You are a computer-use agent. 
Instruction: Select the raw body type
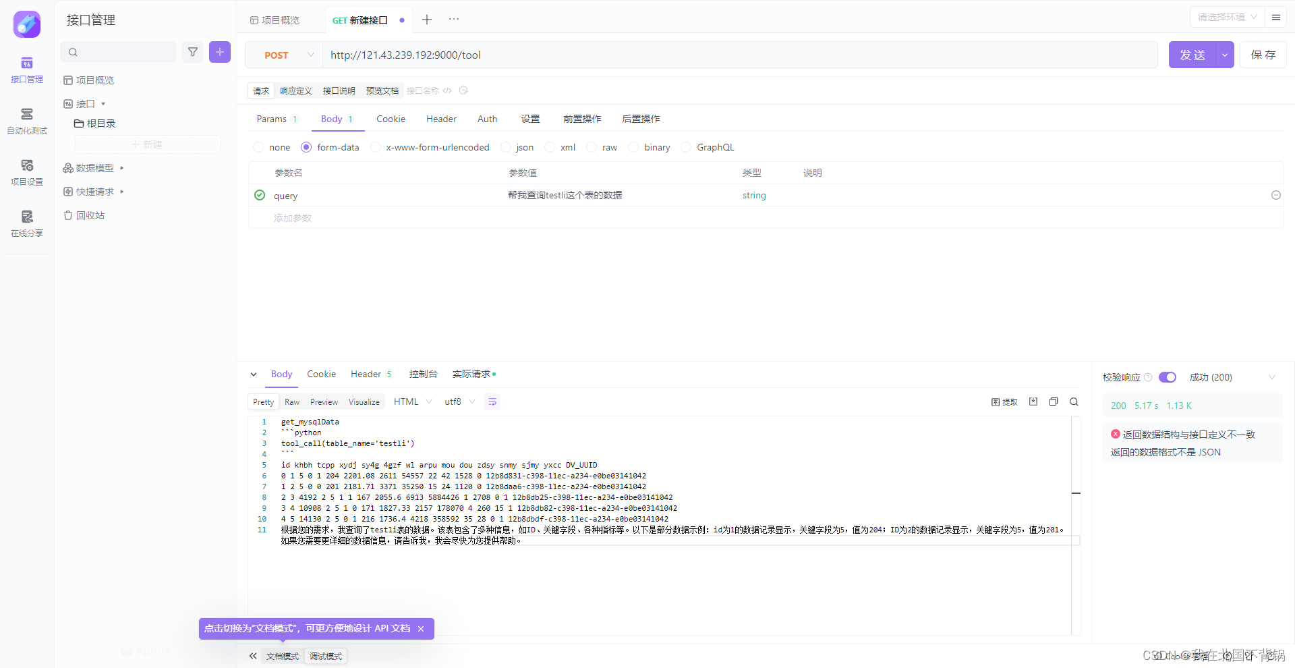tap(602, 147)
